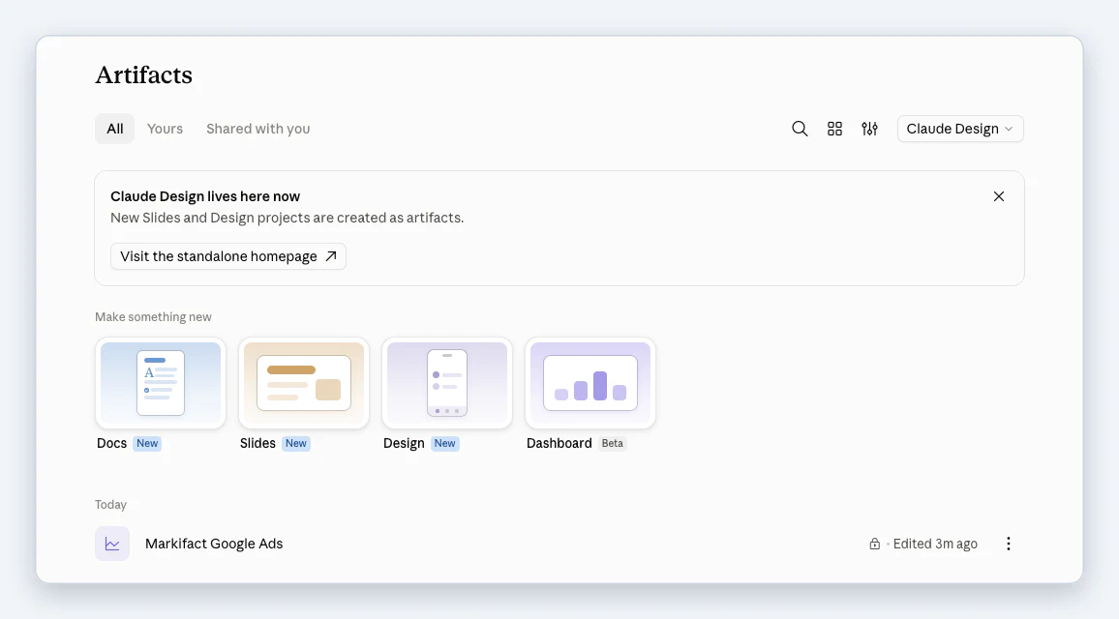
Task: Expand the Claude Design dropdown
Action: pos(960,129)
